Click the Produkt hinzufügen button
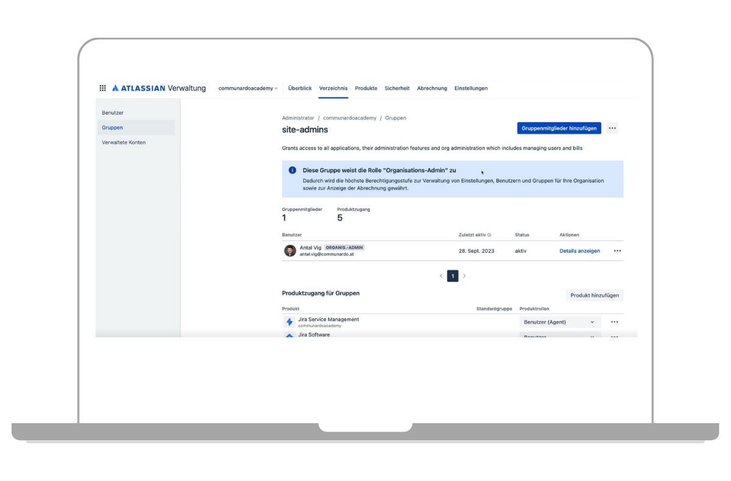The image size is (731, 481). pos(595,295)
